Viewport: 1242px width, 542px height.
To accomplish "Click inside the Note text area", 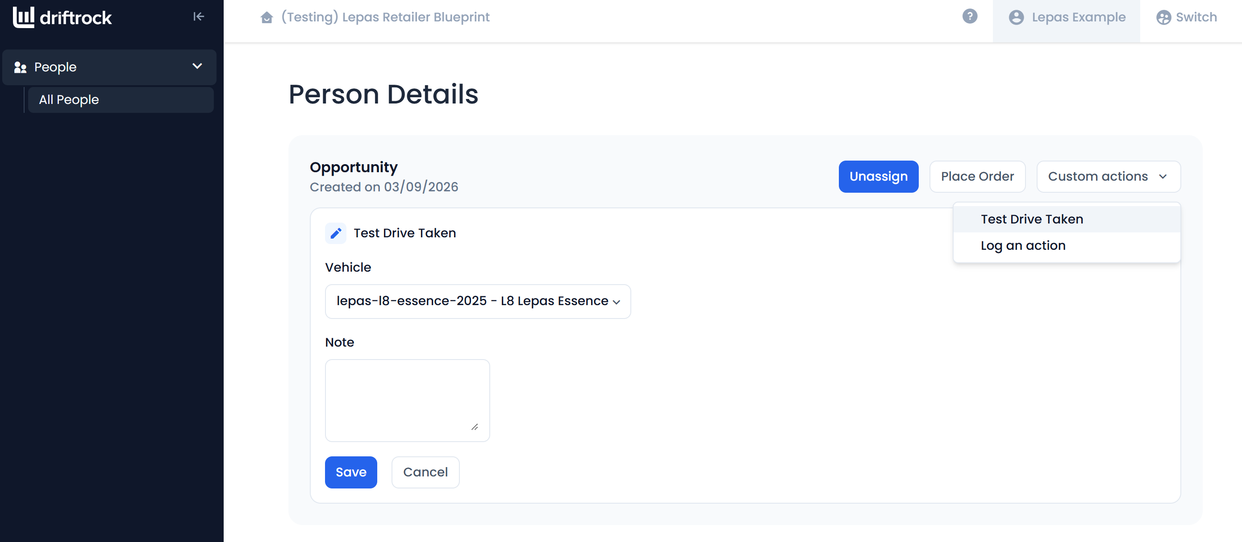I will [x=407, y=400].
